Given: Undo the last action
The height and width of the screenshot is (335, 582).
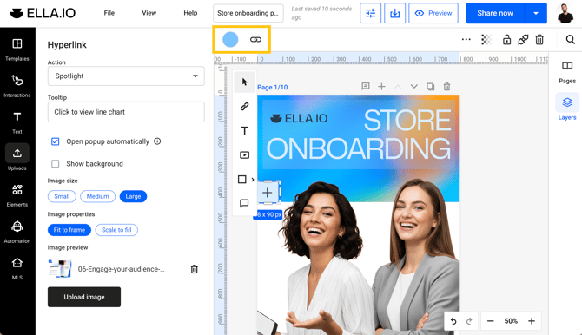Looking at the screenshot, I should (453, 321).
